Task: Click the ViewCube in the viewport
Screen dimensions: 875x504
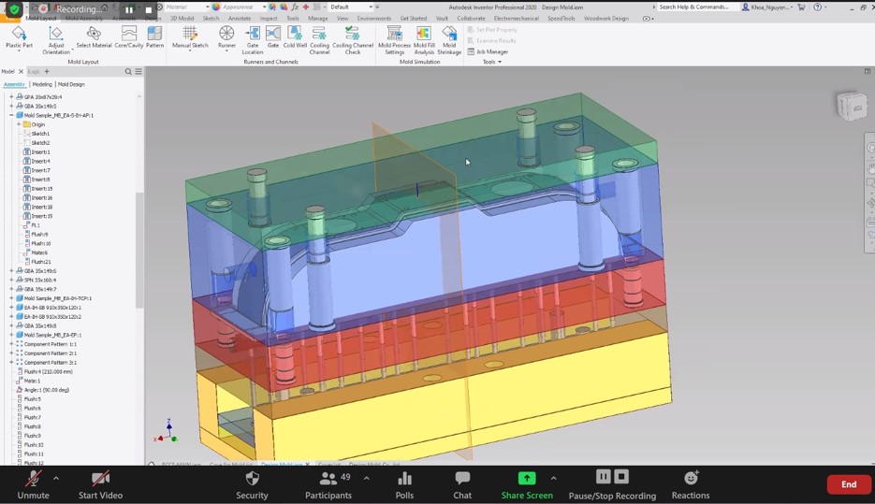Action: [853, 105]
